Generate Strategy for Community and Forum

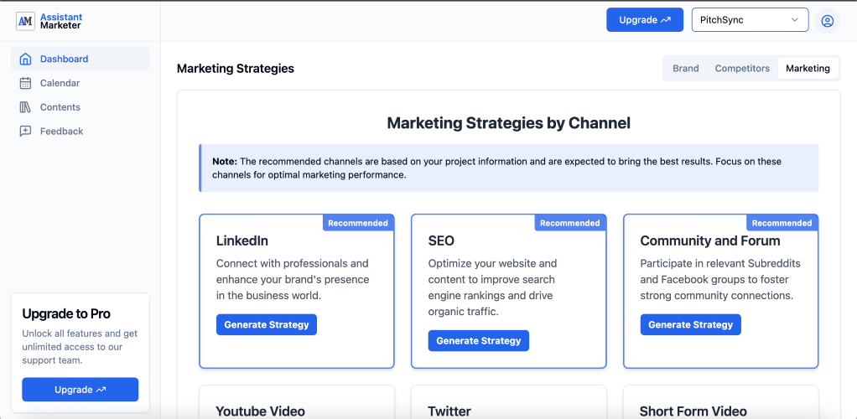(x=691, y=324)
